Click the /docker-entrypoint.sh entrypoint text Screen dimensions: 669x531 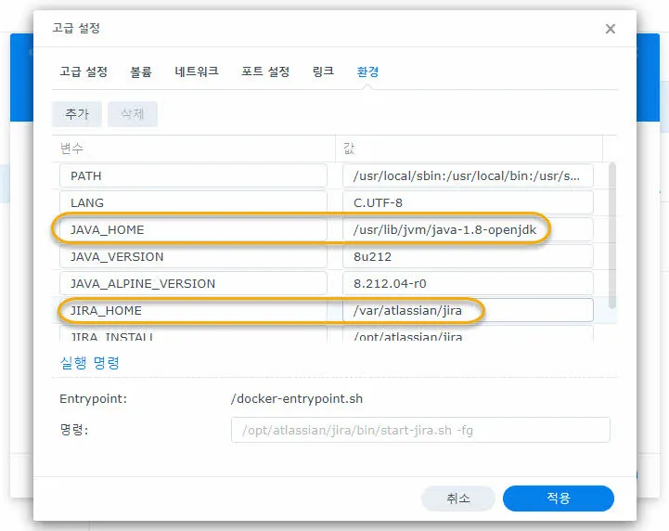pyautogui.click(x=297, y=398)
